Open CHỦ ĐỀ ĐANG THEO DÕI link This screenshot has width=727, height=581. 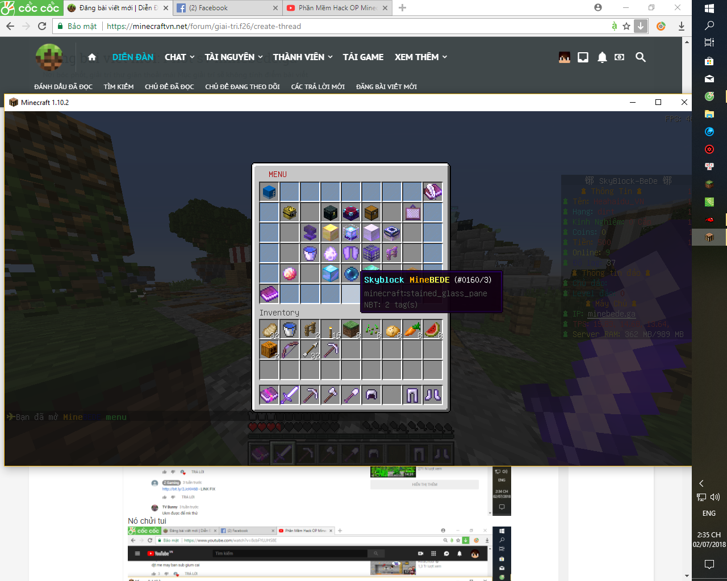[x=243, y=87]
